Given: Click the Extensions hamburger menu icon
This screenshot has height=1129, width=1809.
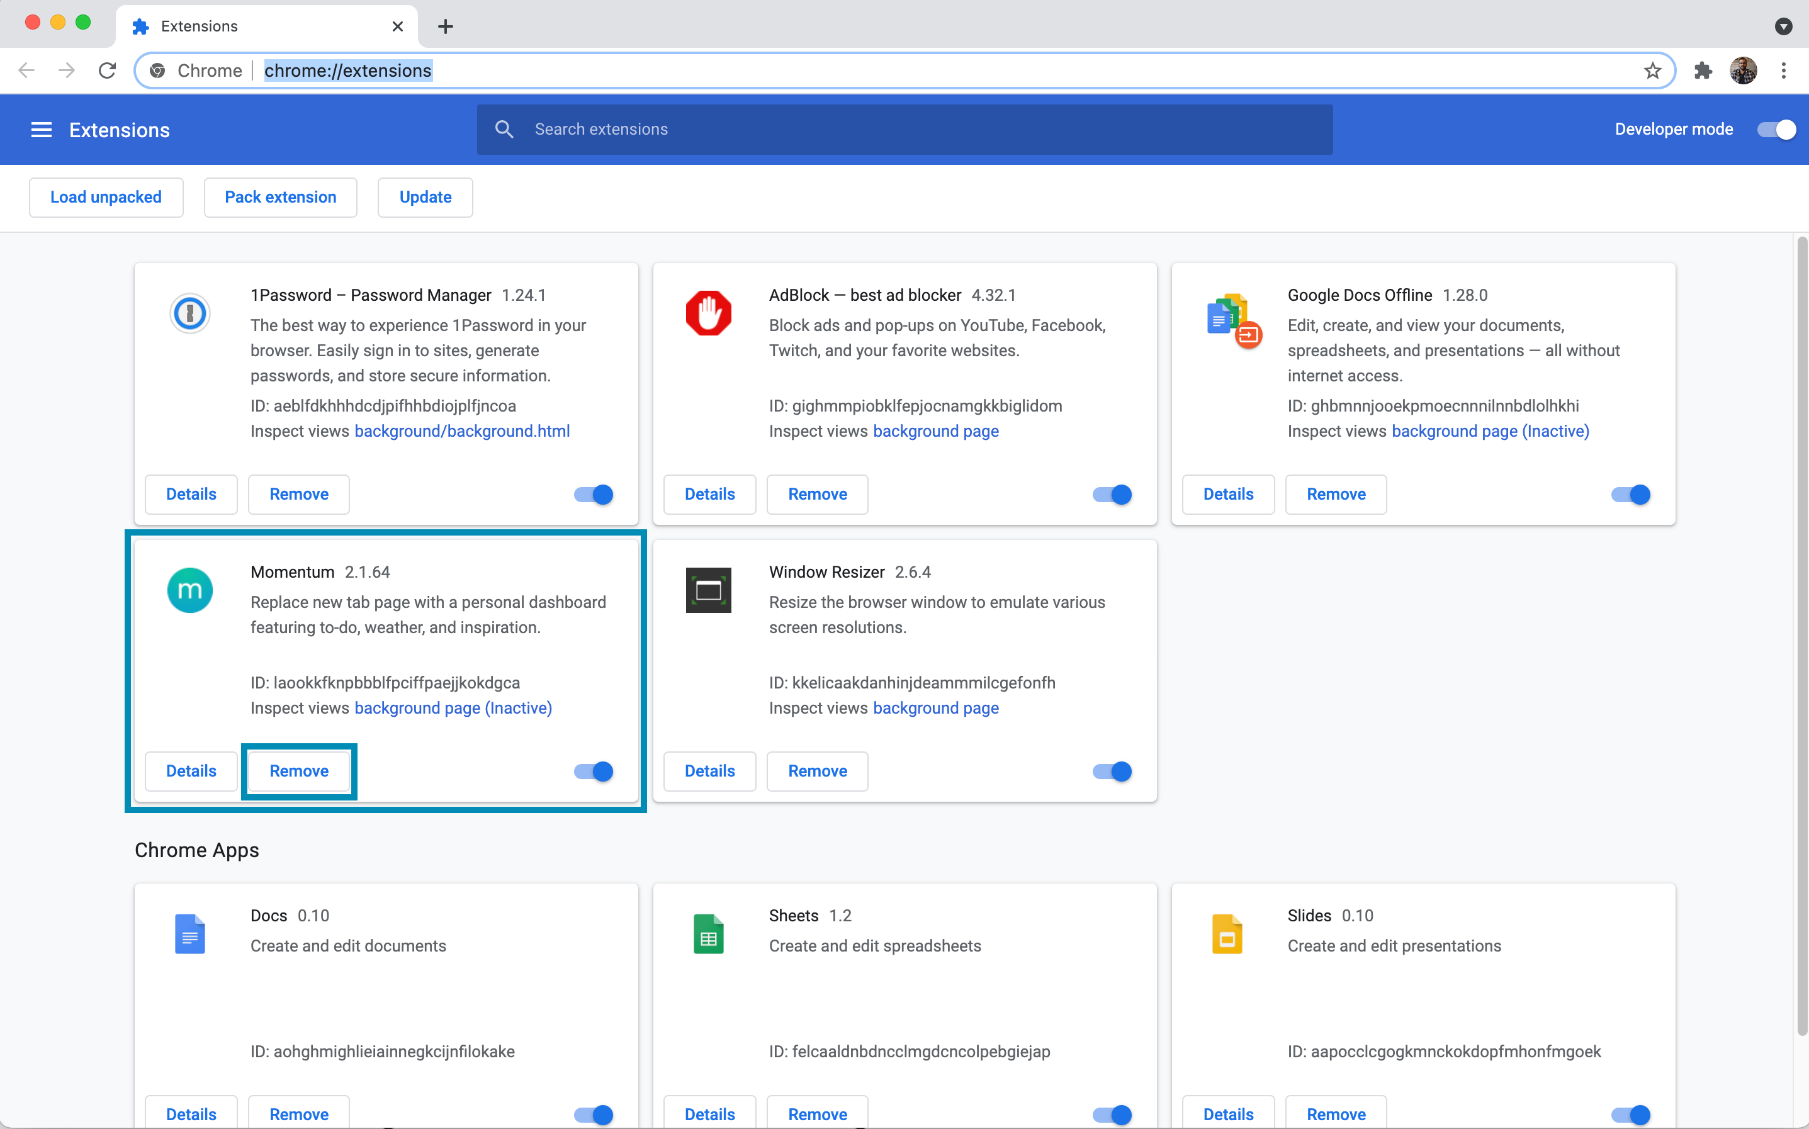Looking at the screenshot, I should [x=40, y=129].
